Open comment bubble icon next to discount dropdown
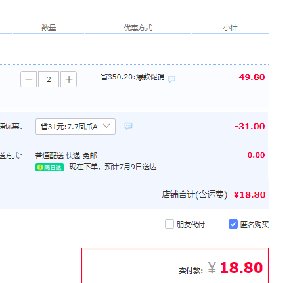Viewport: 293px width, 283px height. point(128,126)
